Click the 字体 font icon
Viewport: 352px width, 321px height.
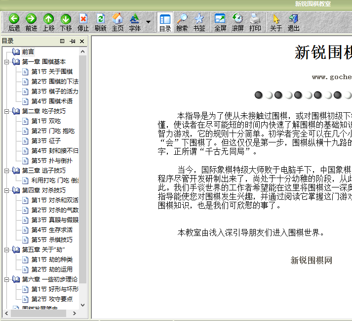coord(135,19)
